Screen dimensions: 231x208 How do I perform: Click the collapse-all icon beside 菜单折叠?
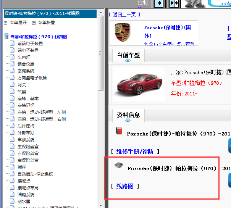tap(34, 23)
